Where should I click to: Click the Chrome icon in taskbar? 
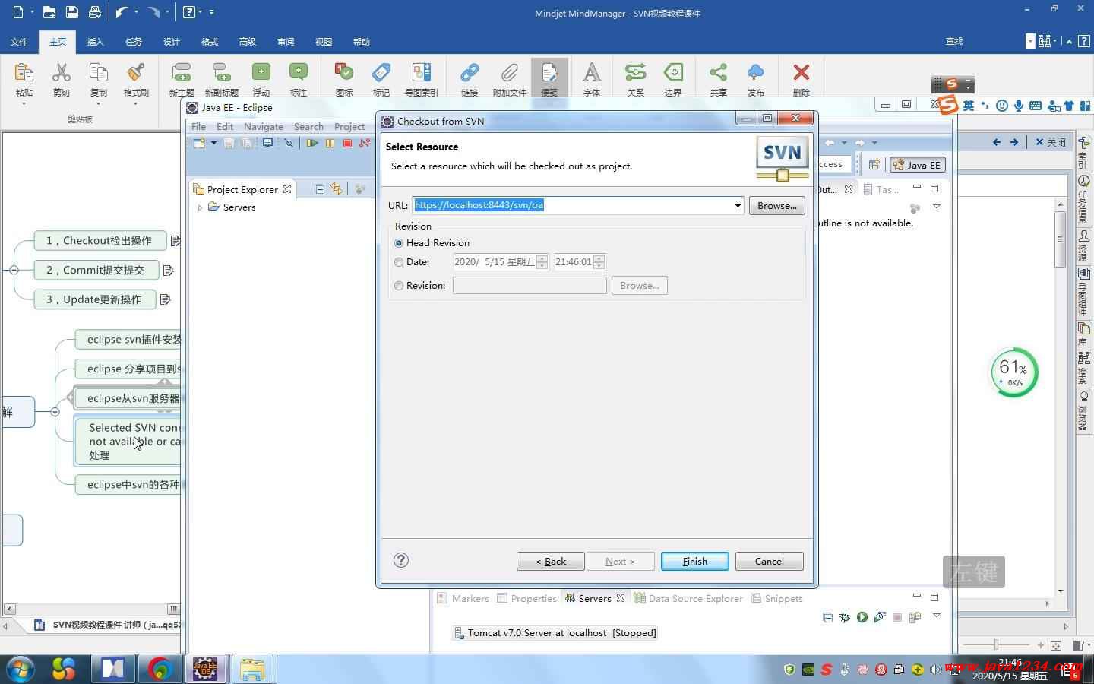(160, 669)
